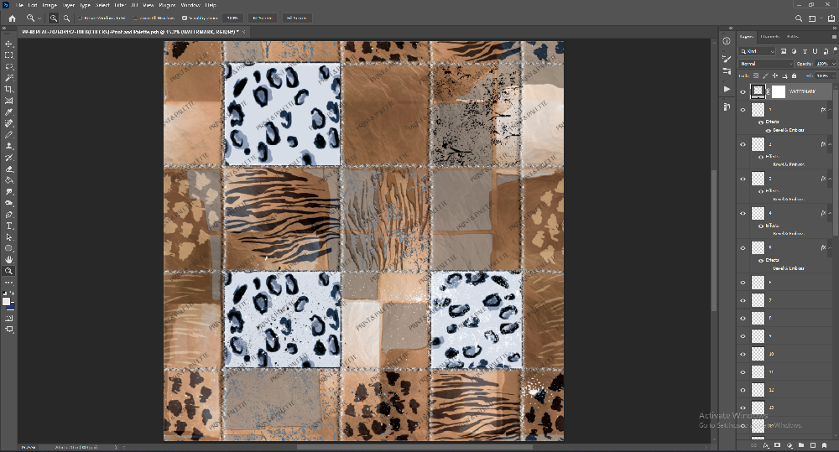This screenshot has height=452, width=839.
Task: Hide layer 10 visibility eye
Action: [743, 354]
